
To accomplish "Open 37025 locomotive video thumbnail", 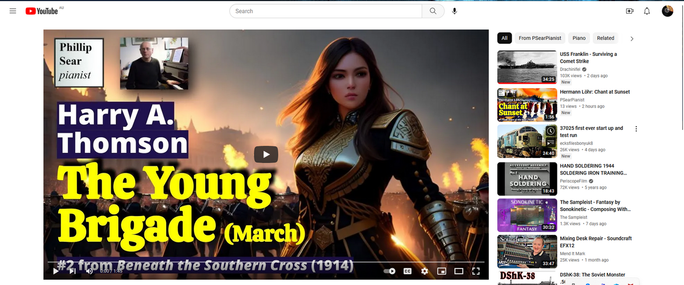I will click(x=527, y=141).
